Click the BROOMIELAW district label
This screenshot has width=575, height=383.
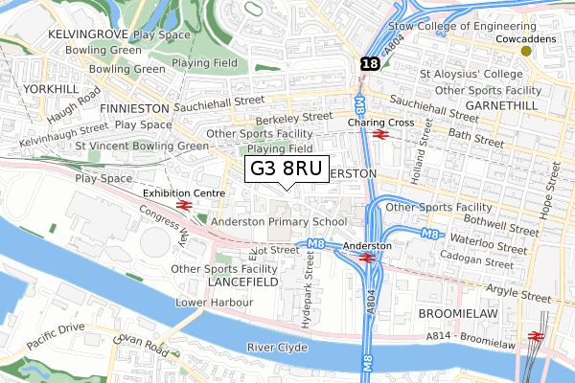(x=458, y=314)
